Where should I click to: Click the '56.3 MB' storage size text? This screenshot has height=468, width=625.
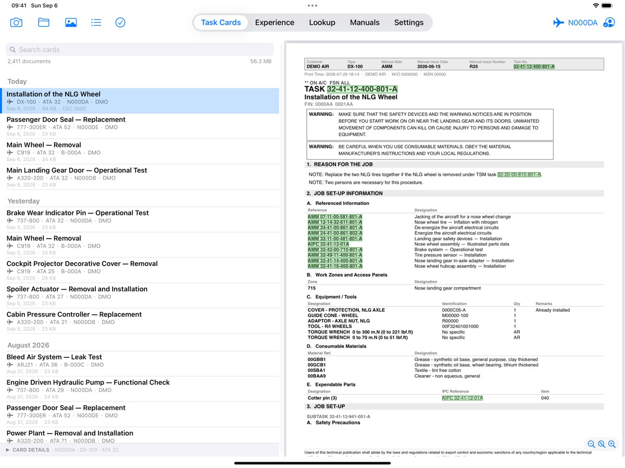point(261,61)
